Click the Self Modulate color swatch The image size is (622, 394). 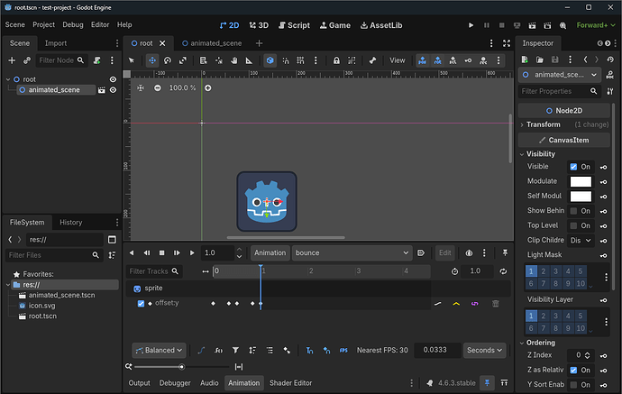[581, 196]
